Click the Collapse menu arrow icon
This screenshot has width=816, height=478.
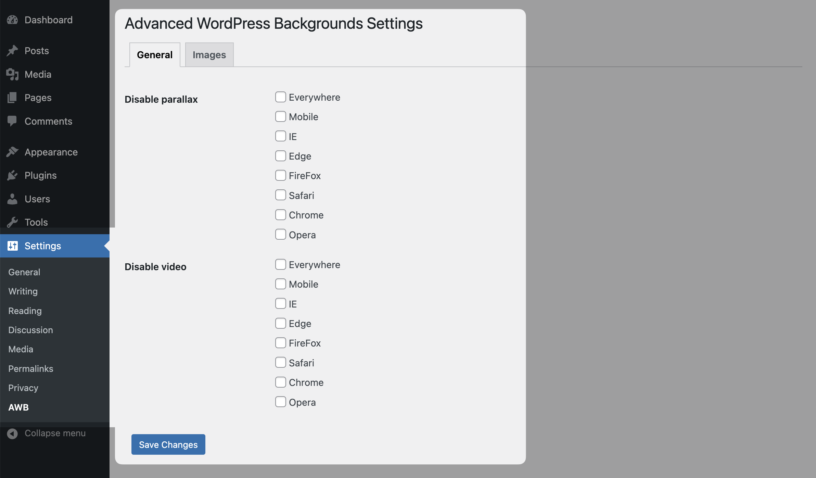click(12, 433)
